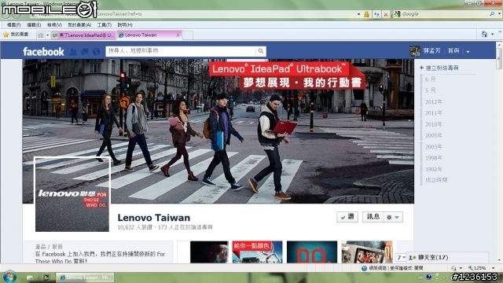Image resolution: width=503 pixels, height=283 pixels.
Task: Open the 編輯(E) menu
Action: click(34, 24)
